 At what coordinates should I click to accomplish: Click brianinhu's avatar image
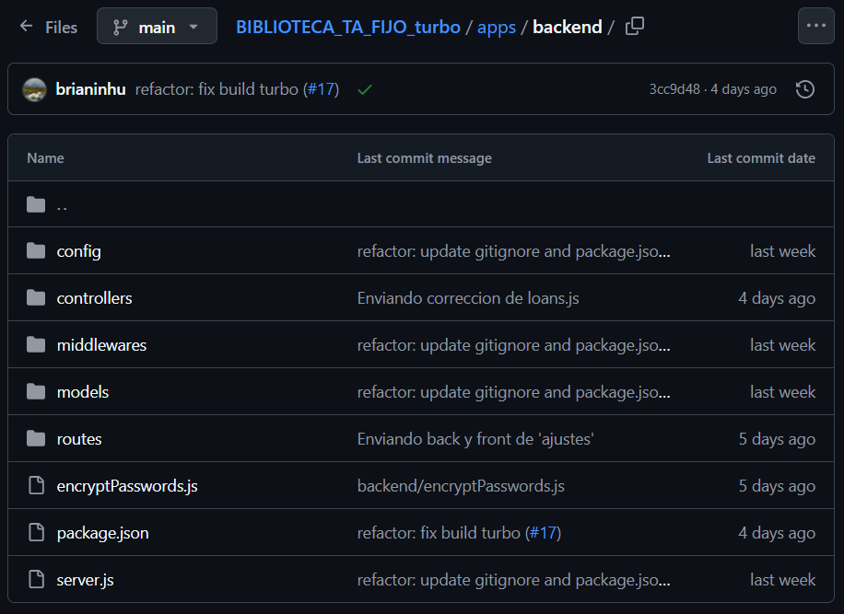tap(35, 89)
